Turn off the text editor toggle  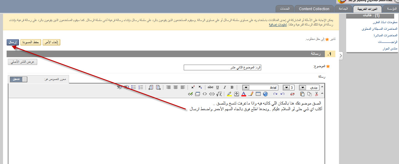(18, 79)
